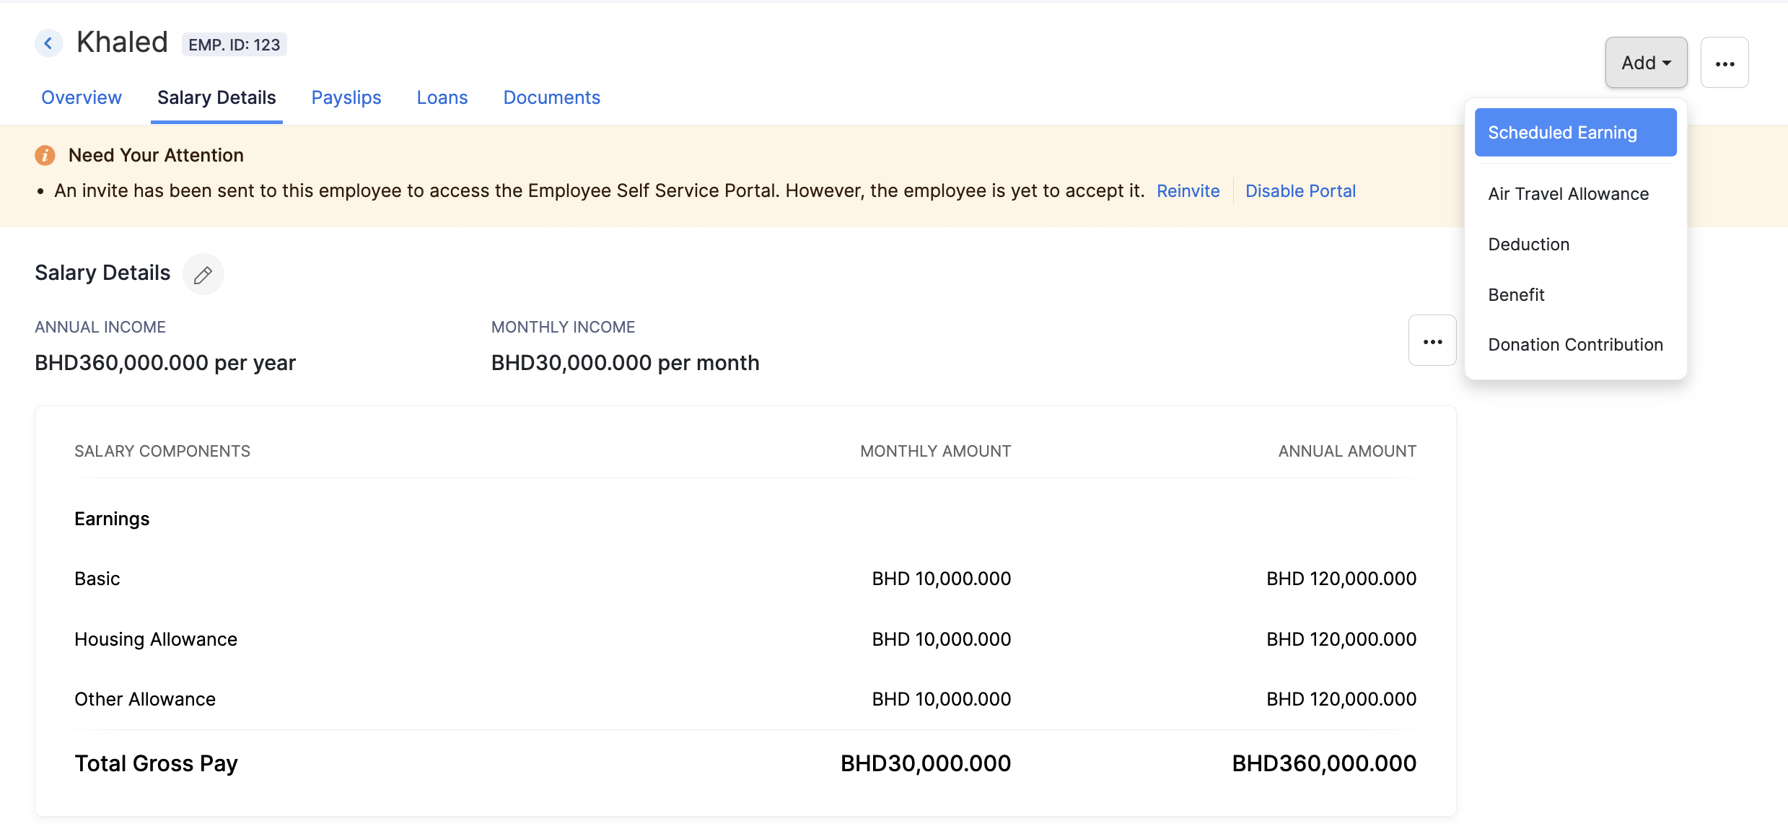
Task: Open the Loans tab
Action: [x=442, y=97]
